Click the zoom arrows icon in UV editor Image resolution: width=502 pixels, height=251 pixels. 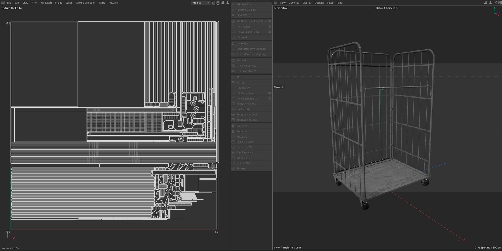(x=228, y=3)
